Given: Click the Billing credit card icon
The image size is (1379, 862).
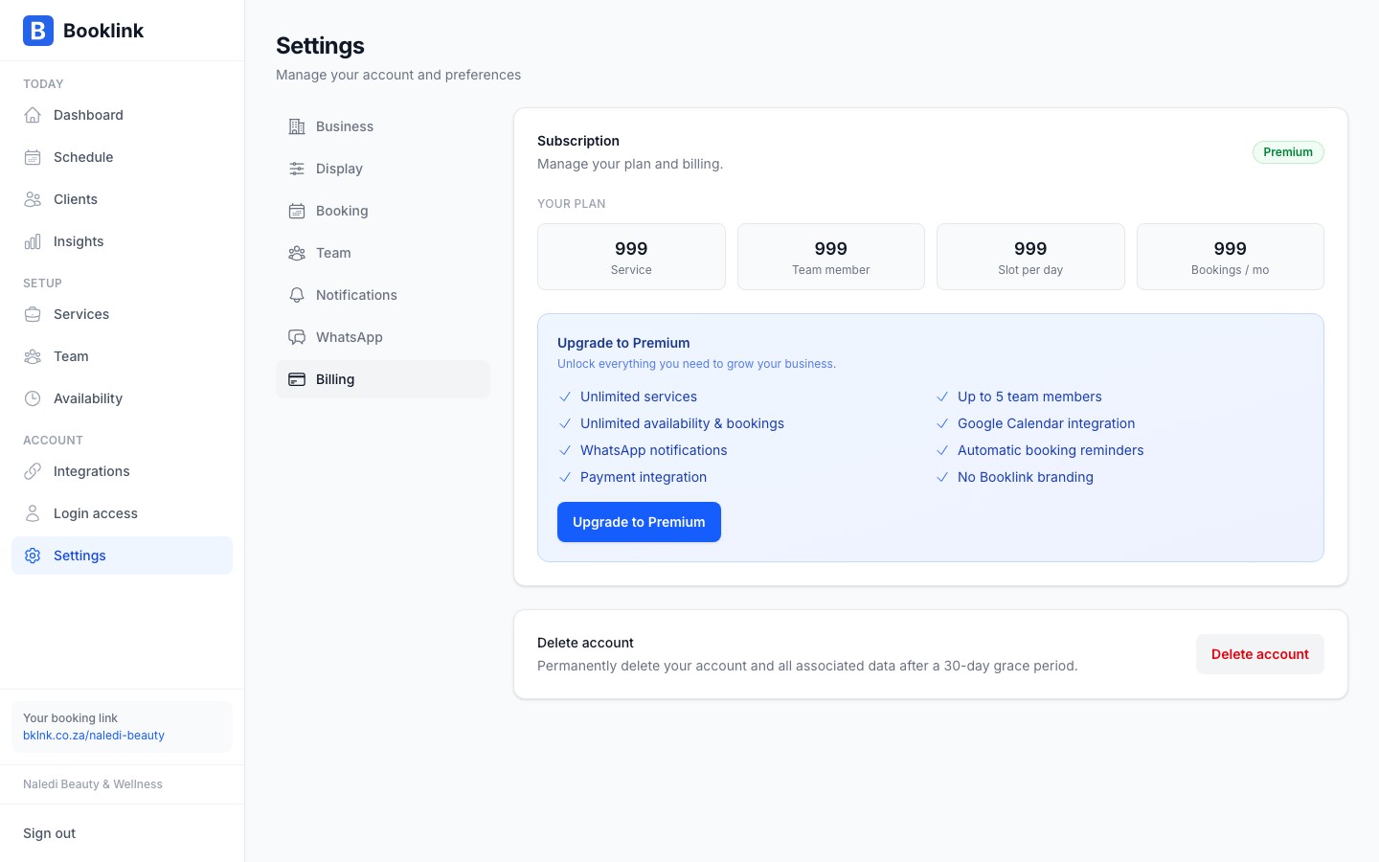Looking at the screenshot, I should pyautogui.click(x=297, y=379).
